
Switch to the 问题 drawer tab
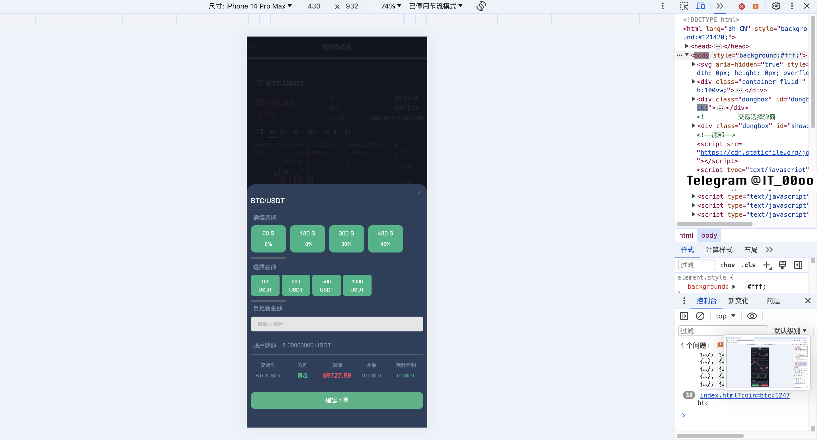(x=773, y=300)
